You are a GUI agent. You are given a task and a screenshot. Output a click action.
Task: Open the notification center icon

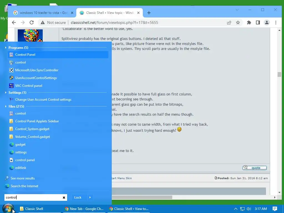pyautogui.click(x=275, y=209)
